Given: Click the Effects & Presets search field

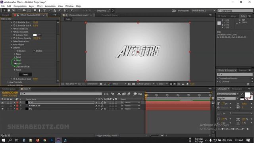Looking at the screenshot, I should click(235, 74).
